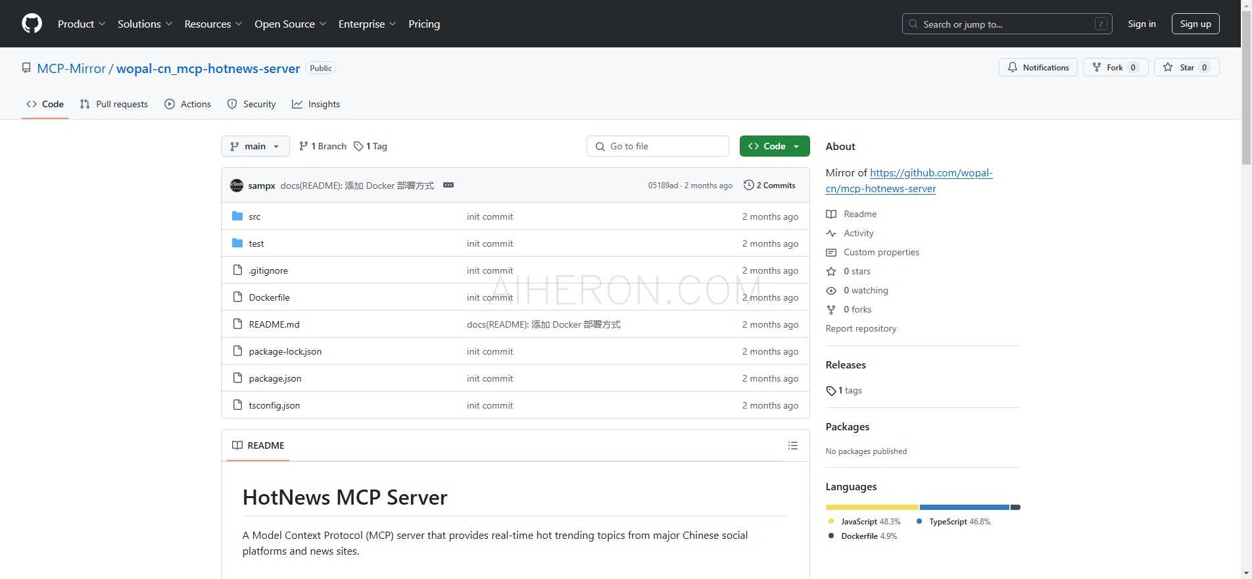The image size is (1252, 579).
Task: Switch to the Pull requests tab
Action: coord(114,104)
